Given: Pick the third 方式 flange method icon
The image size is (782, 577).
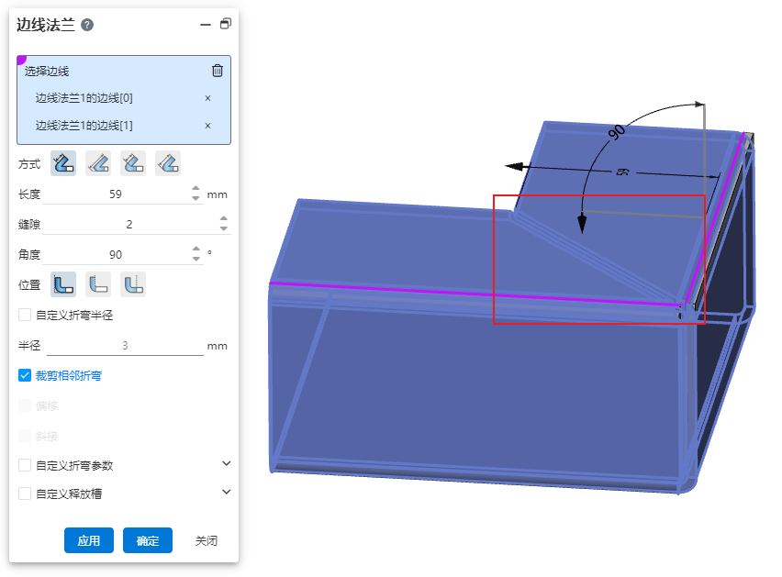Looking at the screenshot, I should coord(133,163).
